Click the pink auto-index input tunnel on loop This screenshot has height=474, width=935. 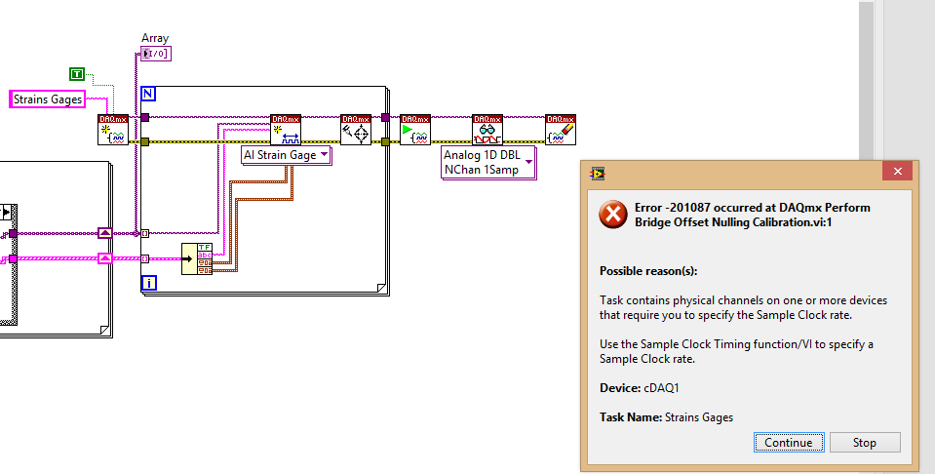(145, 258)
